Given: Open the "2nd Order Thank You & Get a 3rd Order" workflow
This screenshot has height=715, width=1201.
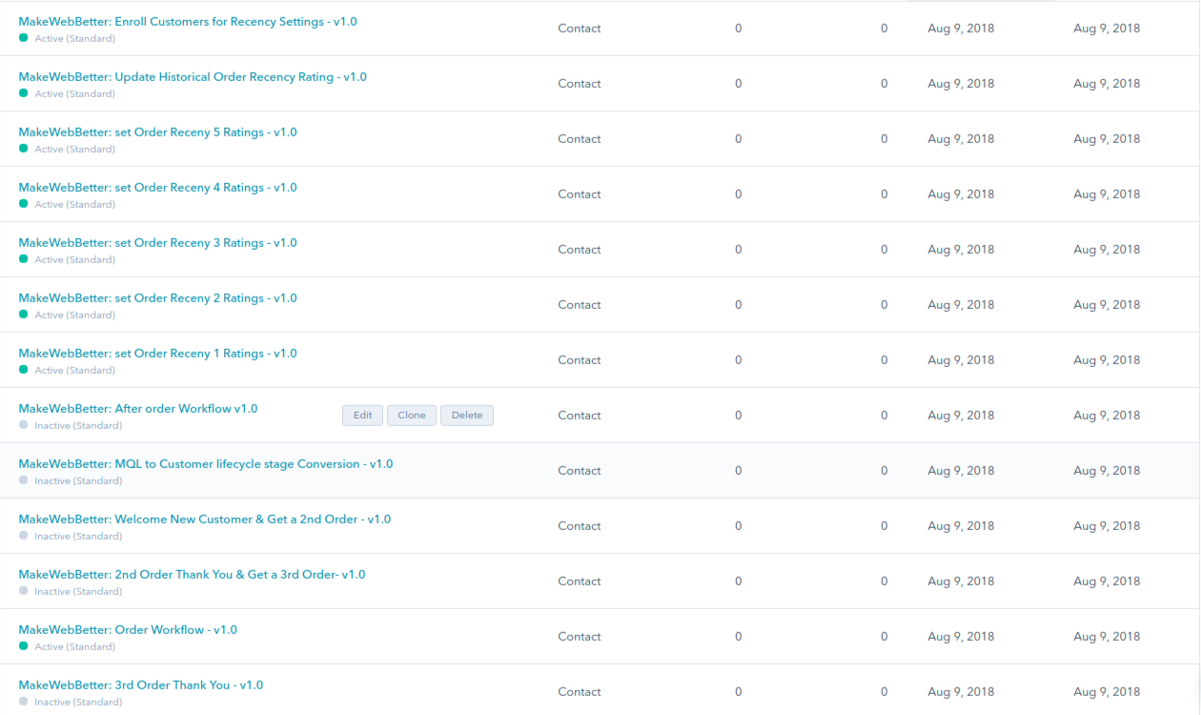Looking at the screenshot, I should [192, 574].
